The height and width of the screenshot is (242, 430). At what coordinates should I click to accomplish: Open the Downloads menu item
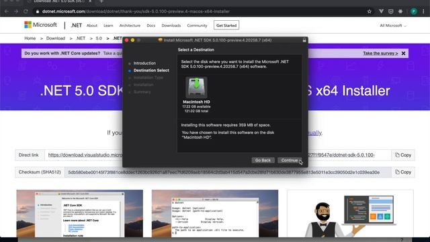(171, 26)
